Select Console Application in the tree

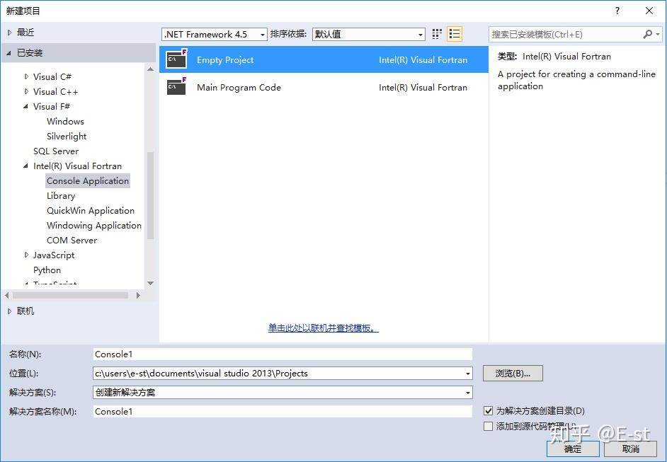click(x=87, y=180)
